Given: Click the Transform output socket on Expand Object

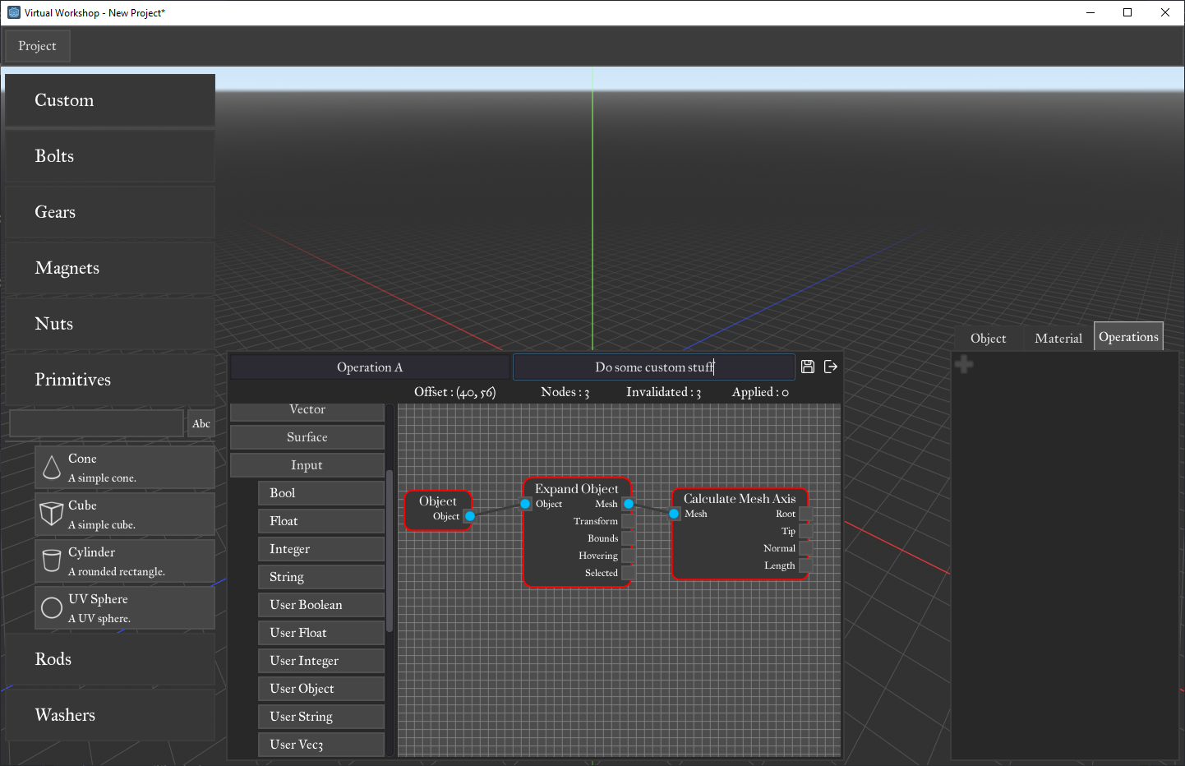Looking at the screenshot, I should tap(628, 521).
